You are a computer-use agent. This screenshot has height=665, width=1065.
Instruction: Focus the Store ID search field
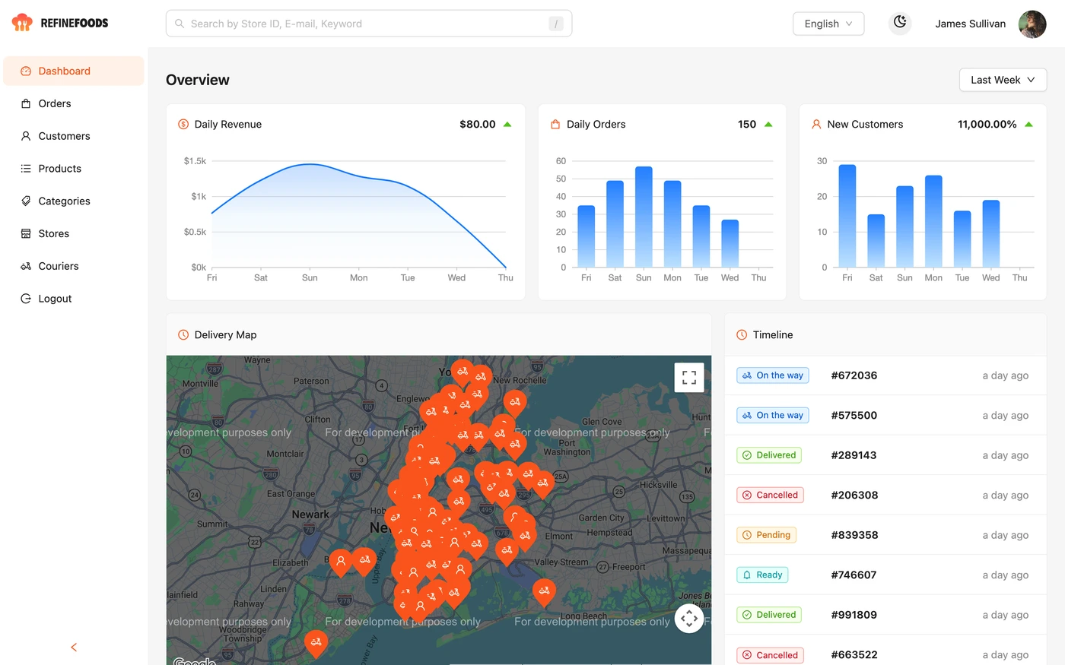pos(369,24)
